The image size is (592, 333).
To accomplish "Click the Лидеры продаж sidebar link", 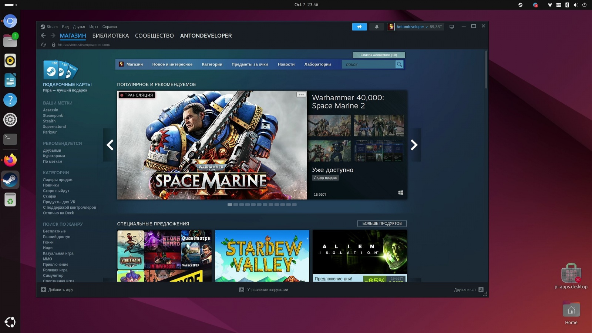I will click(58, 180).
